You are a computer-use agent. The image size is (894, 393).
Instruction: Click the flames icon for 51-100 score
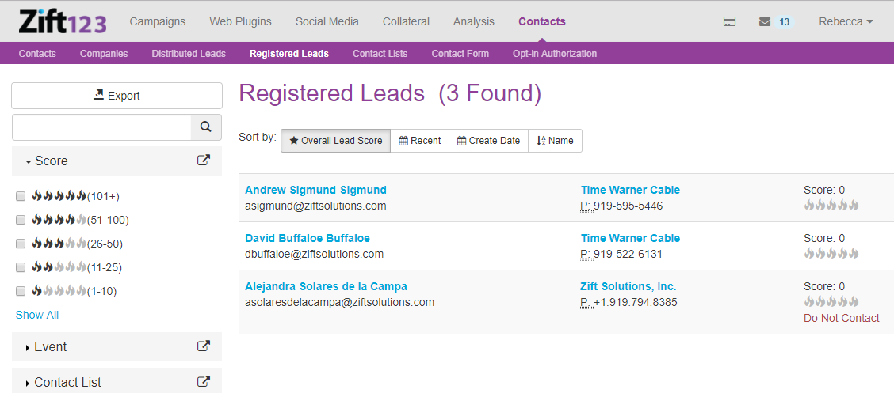pyautogui.click(x=59, y=220)
